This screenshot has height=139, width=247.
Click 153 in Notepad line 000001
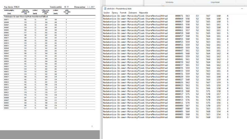[x=219, y=117]
